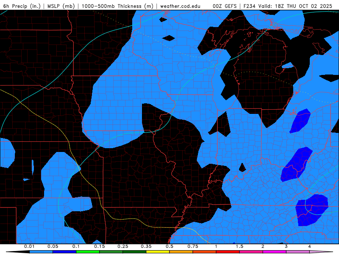Image resolution: width=339 pixels, height=254 pixels.
Task: Click the light blue 0.01–0.05 color bar segment
Action: click(41, 252)
